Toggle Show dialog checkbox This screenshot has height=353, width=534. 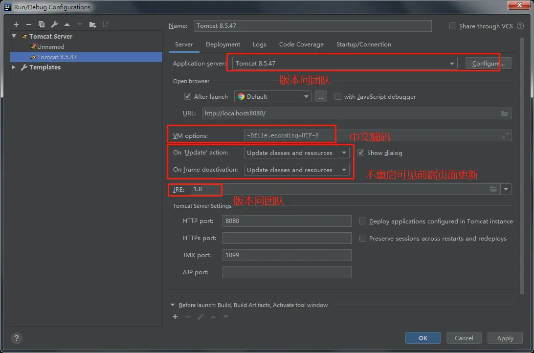click(361, 153)
